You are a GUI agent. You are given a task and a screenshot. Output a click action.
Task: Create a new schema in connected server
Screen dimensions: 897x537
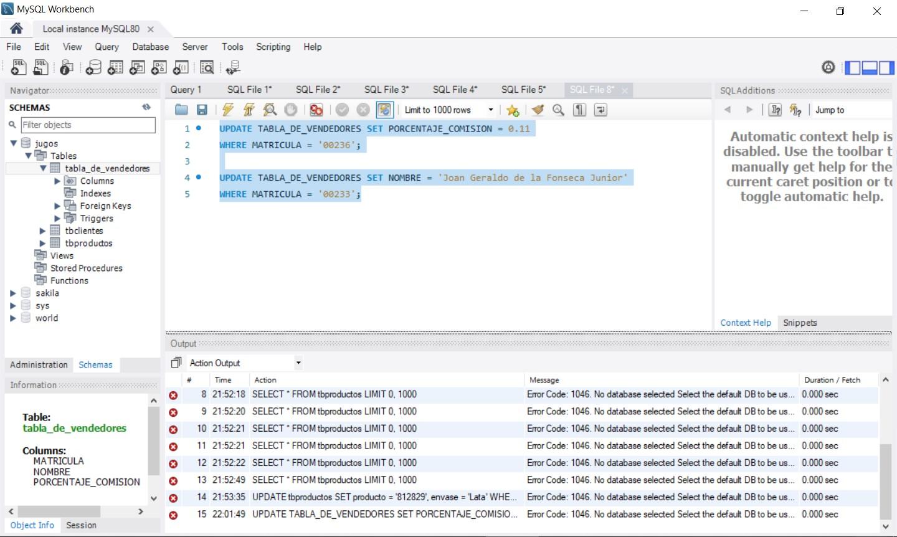tap(93, 67)
